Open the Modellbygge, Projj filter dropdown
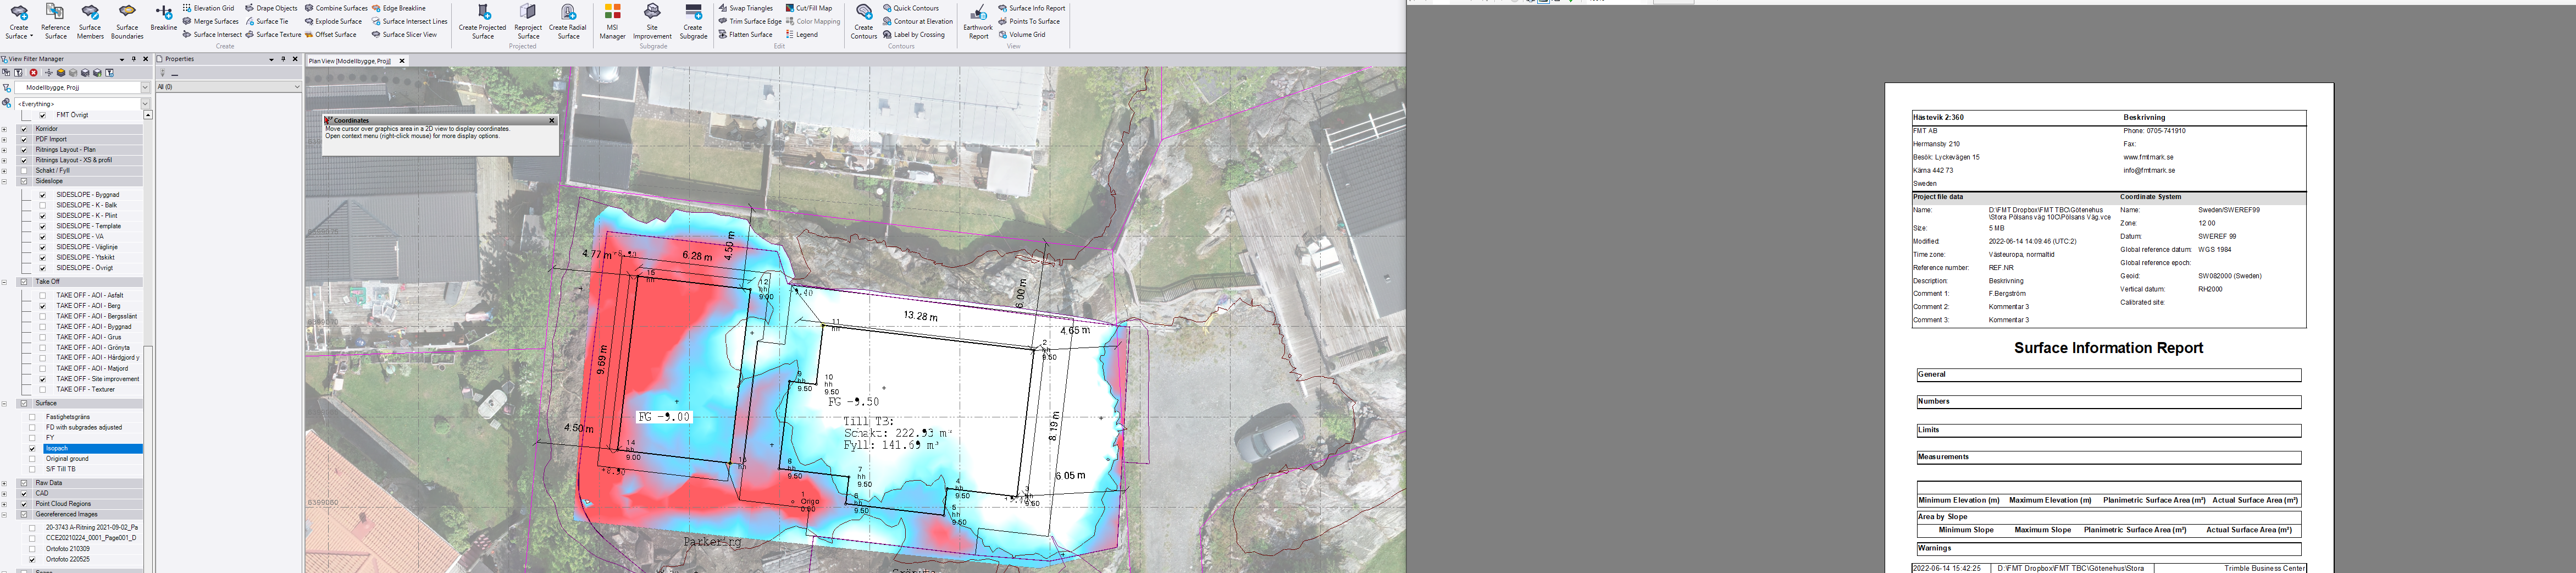Viewport: 2576px width, 573px height. pyautogui.click(x=145, y=88)
